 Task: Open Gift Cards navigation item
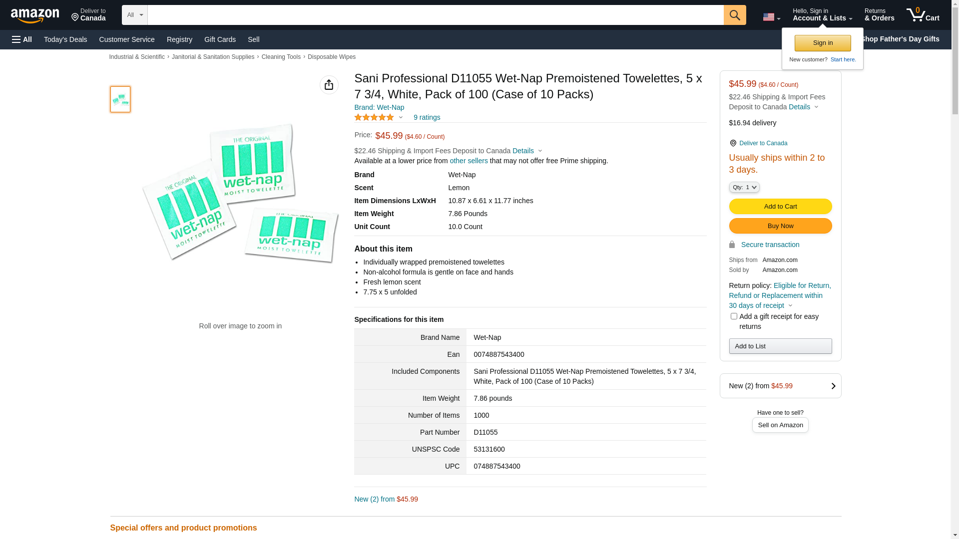(220, 39)
